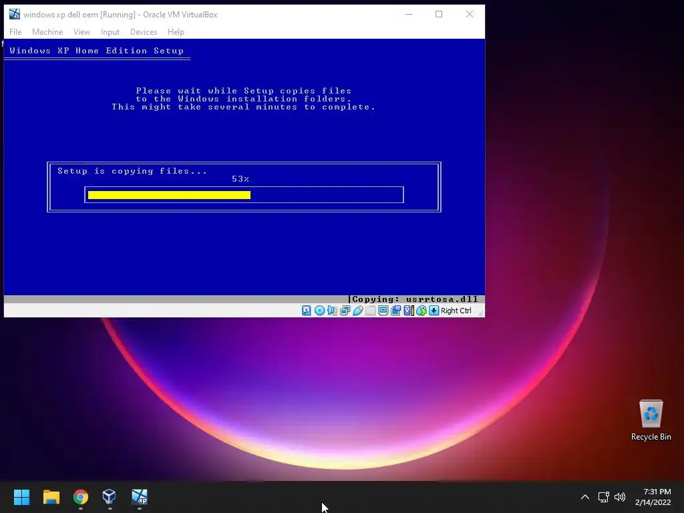Open the Machine menu
Image resolution: width=684 pixels, height=513 pixels.
(47, 32)
